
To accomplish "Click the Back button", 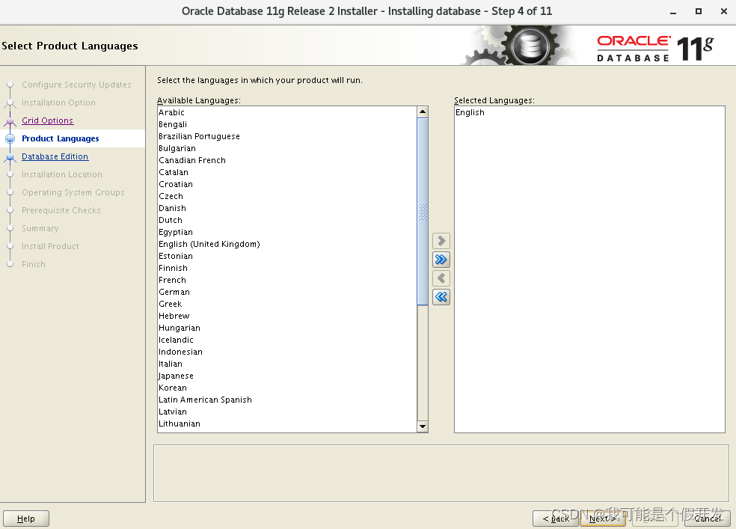I will [556, 519].
